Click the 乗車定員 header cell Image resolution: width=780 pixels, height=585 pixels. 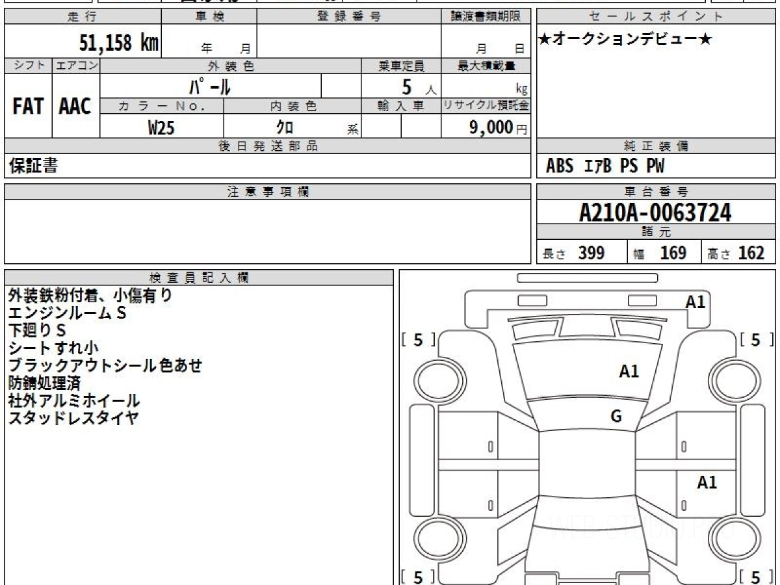401,66
